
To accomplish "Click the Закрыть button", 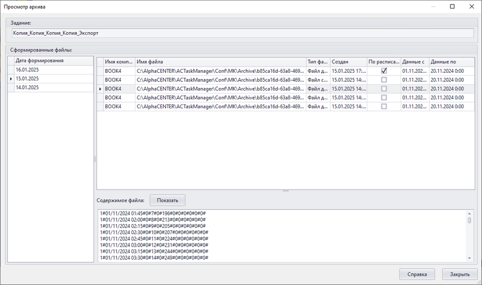I will 459,274.
